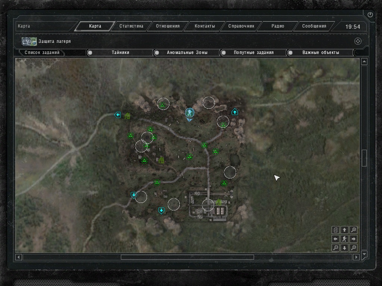
Task: Click the green base marker inside the compound
Action: click(219, 202)
